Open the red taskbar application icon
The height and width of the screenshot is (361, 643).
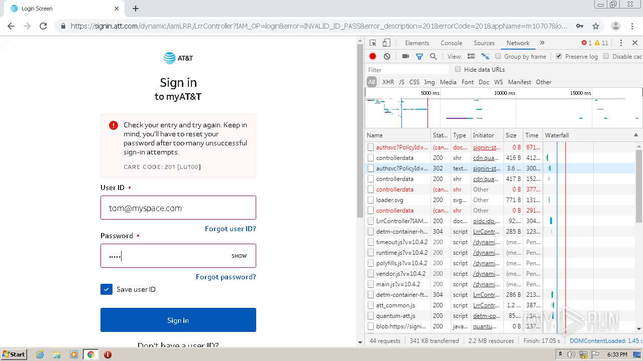108,354
